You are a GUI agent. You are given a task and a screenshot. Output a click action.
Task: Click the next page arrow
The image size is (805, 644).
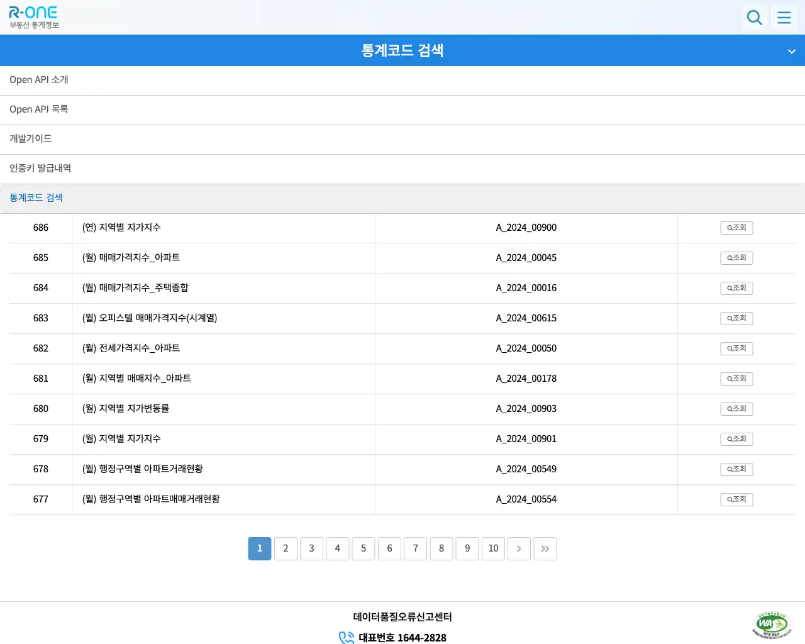519,548
